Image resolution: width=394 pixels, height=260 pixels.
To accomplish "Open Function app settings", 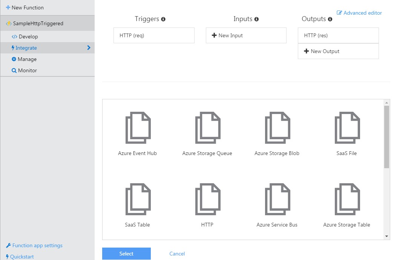I will (34, 245).
